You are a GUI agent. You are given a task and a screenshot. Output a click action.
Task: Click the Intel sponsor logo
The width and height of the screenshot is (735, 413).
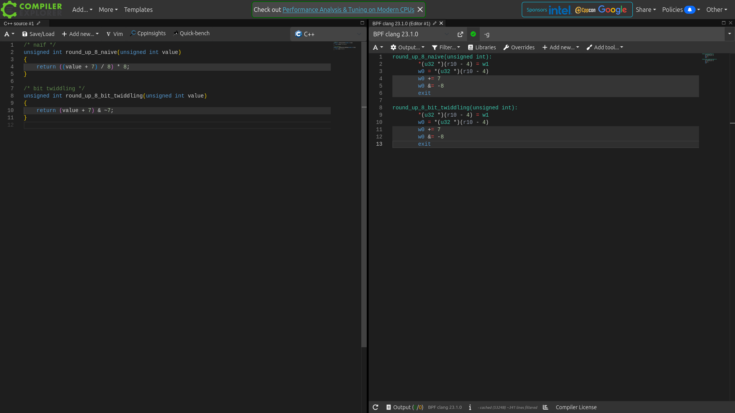tap(560, 10)
